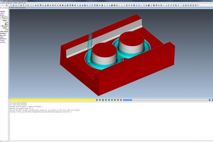Click the globe icon right of the progress bar
The width and height of the screenshot is (213, 142).
pyautogui.click(x=209, y=100)
